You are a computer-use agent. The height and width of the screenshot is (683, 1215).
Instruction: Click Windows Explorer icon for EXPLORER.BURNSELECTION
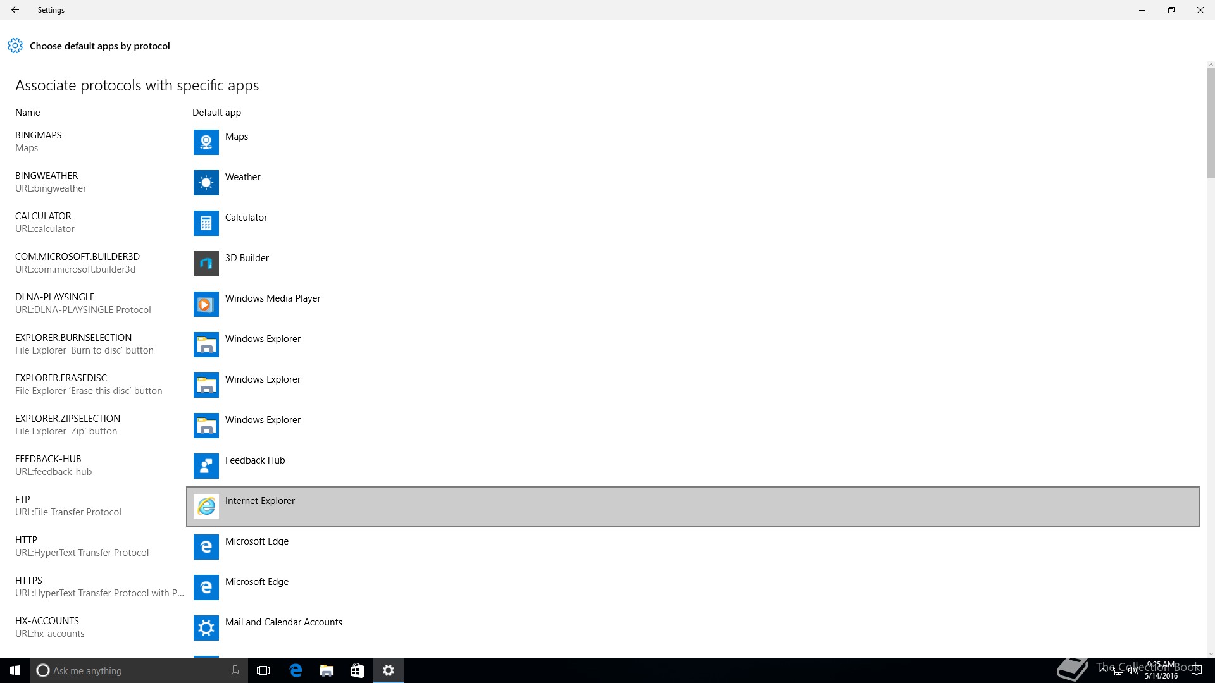coord(206,345)
